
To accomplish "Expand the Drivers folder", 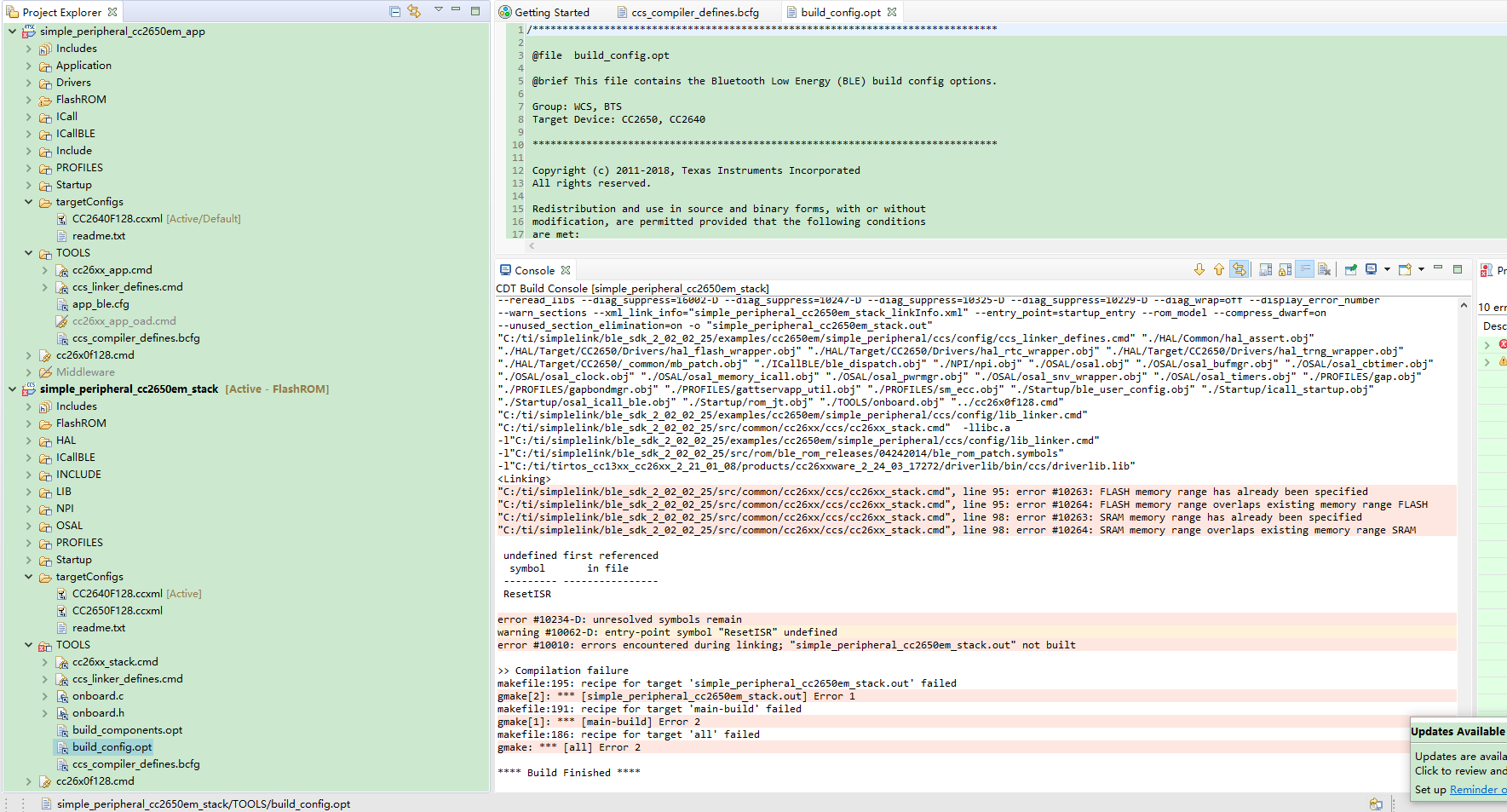I will pos(28,83).
